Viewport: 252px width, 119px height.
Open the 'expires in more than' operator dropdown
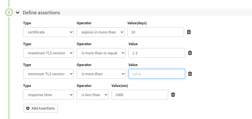(x=101, y=32)
